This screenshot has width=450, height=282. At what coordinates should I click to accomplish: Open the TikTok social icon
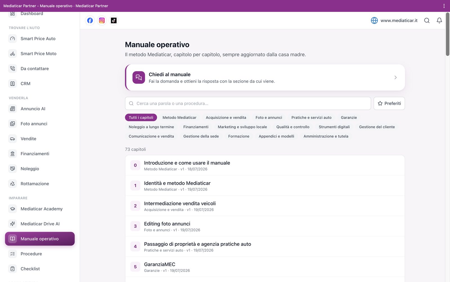tap(114, 21)
